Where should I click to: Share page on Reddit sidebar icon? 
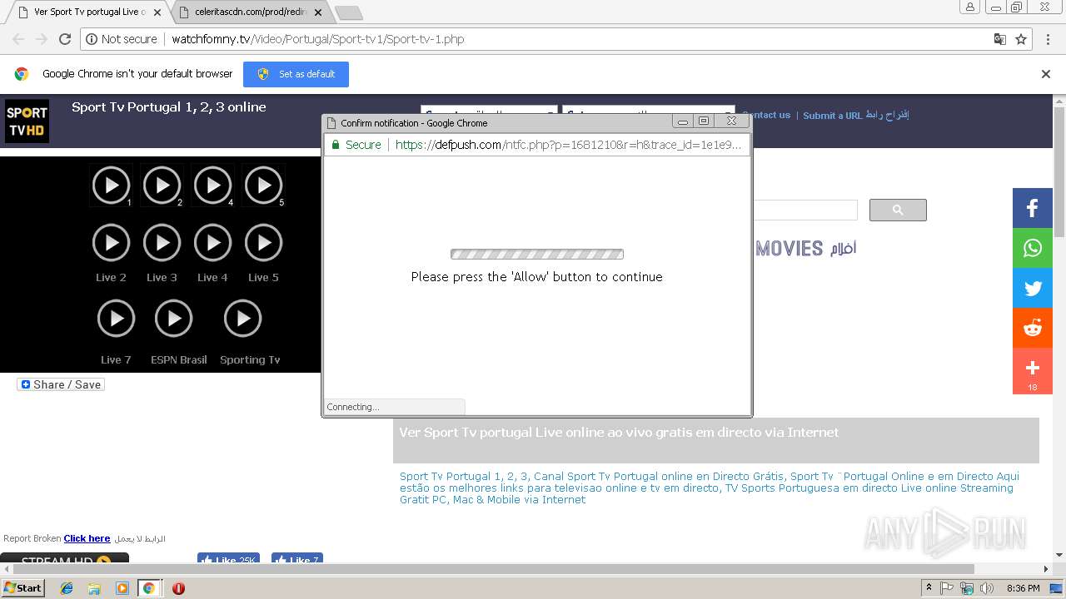point(1033,328)
